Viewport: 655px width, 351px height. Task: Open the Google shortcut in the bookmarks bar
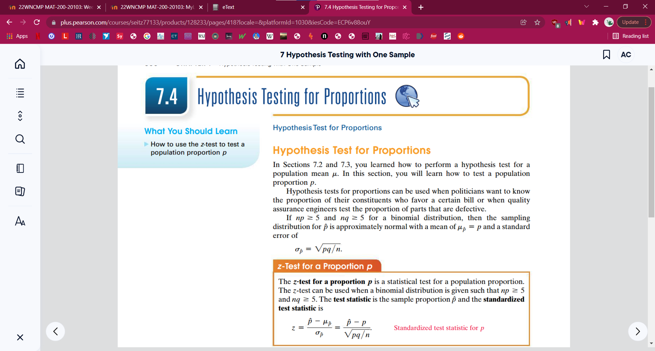pyautogui.click(x=147, y=36)
